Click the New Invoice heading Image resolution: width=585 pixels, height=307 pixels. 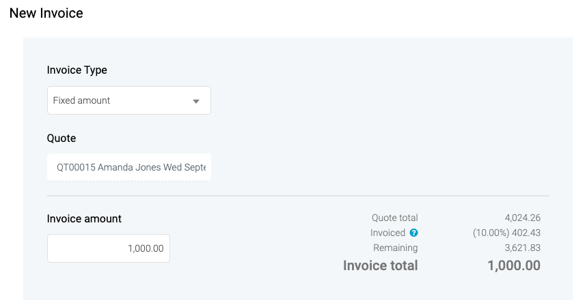point(46,13)
